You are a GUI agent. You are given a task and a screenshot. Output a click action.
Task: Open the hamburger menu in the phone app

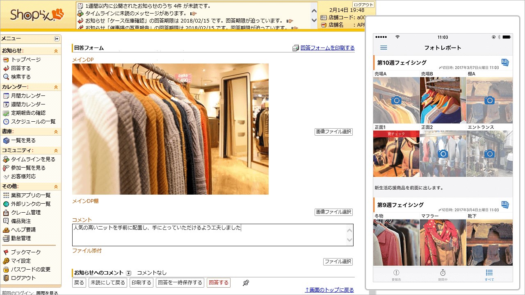(383, 48)
